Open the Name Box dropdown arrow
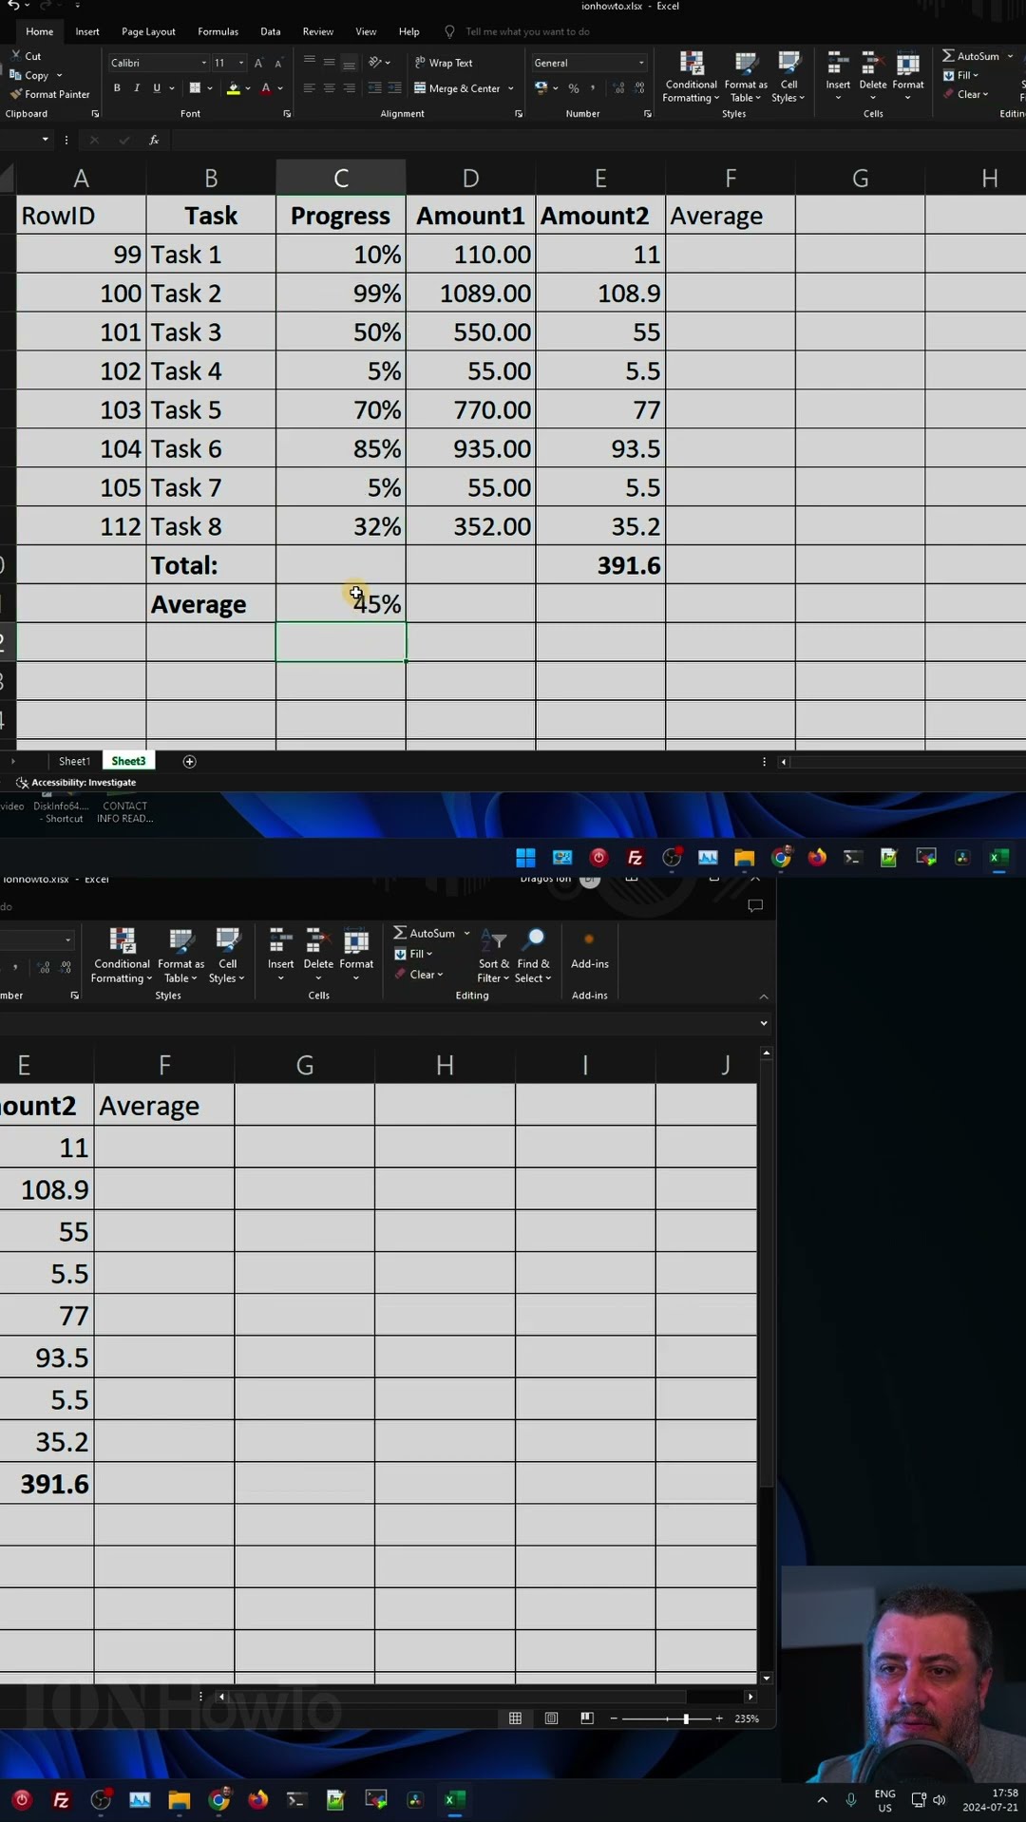This screenshot has height=1822, width=1026. [45, 140]
